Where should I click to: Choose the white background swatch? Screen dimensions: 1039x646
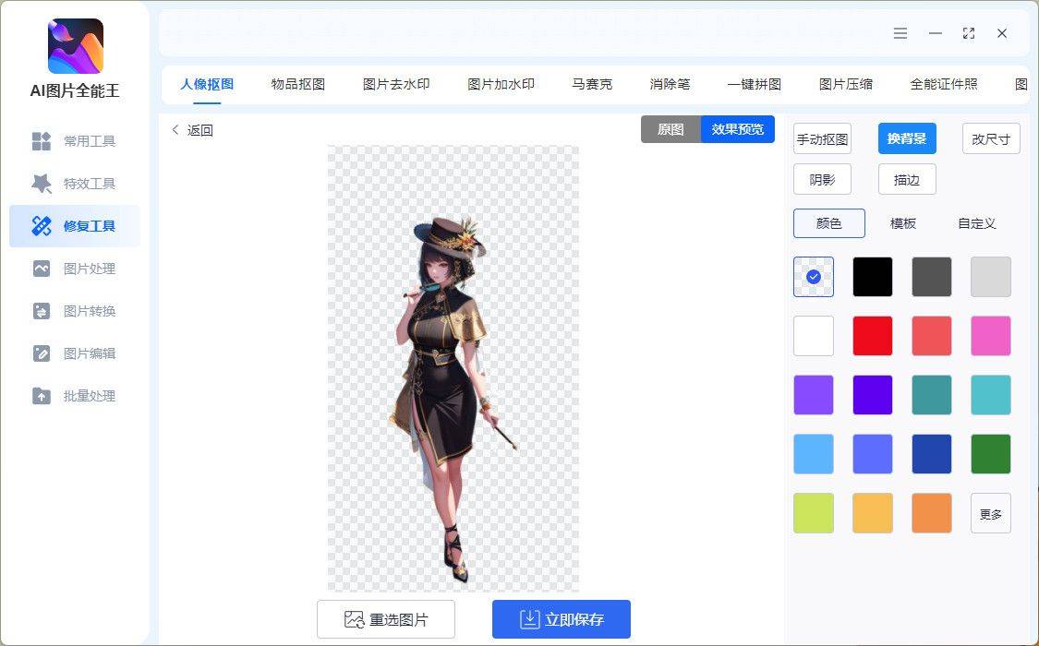pyautogui.click(x=814, y=336)
